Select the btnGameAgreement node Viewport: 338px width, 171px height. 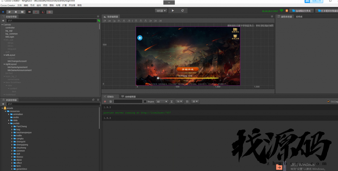17,67
